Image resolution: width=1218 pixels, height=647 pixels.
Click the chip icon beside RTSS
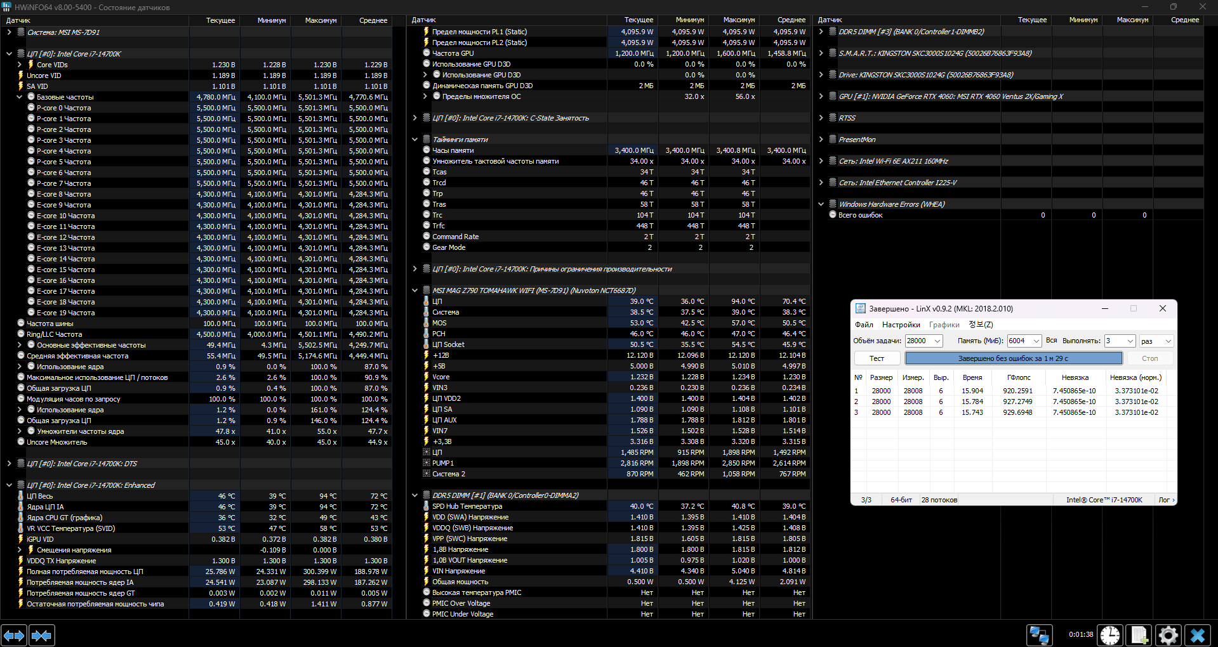point(833,118)
